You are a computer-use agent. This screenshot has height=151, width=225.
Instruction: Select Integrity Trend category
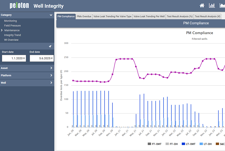tap(12, 35)
